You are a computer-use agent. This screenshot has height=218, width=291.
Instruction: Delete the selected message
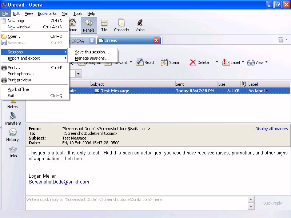tap(199, 62)
